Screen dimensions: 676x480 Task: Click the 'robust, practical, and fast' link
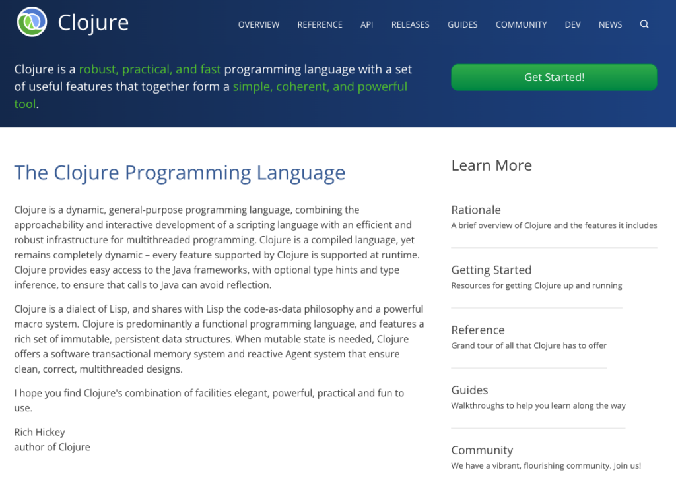149,69
